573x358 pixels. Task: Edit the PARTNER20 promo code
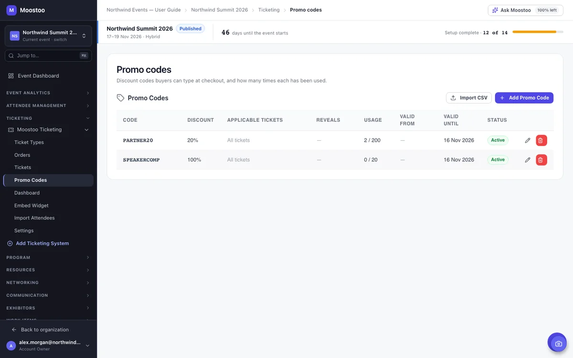coord(528,140)
